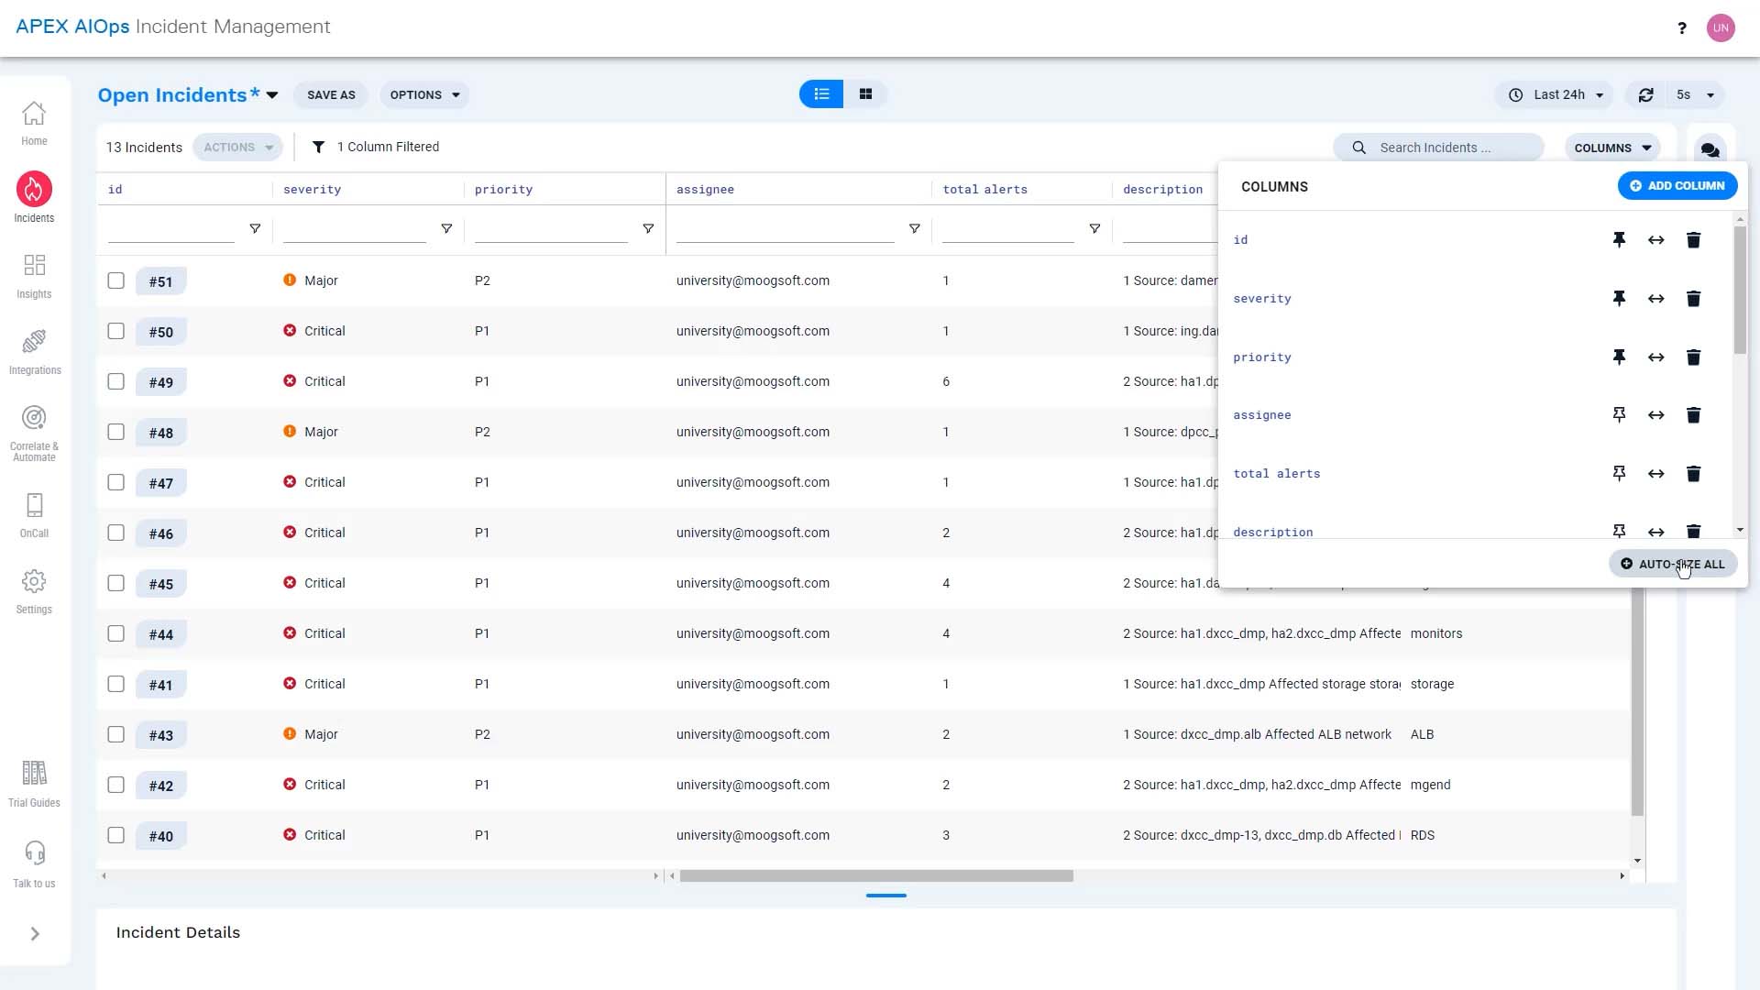Expand the sidebar with the chevron arrow
1760x990 pixels.
pyautogui.click(x=35, y=934)
